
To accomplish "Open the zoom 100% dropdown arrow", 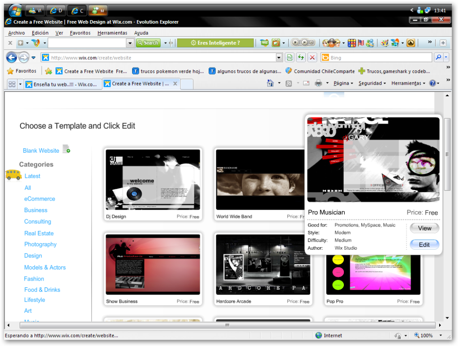I will [441, 336].
